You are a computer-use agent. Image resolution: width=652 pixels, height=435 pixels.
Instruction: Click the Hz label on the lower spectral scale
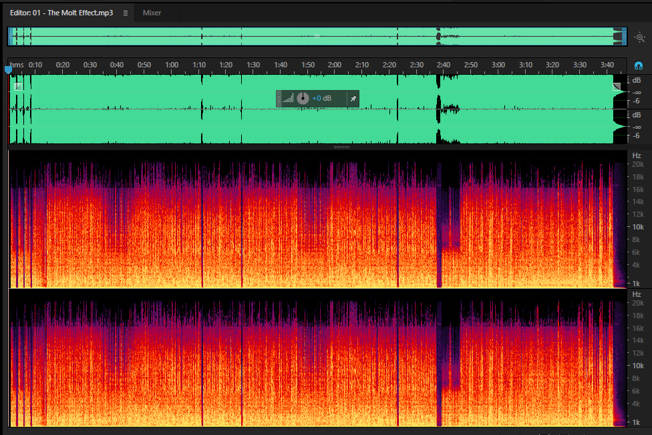click(x=637, y=294)
